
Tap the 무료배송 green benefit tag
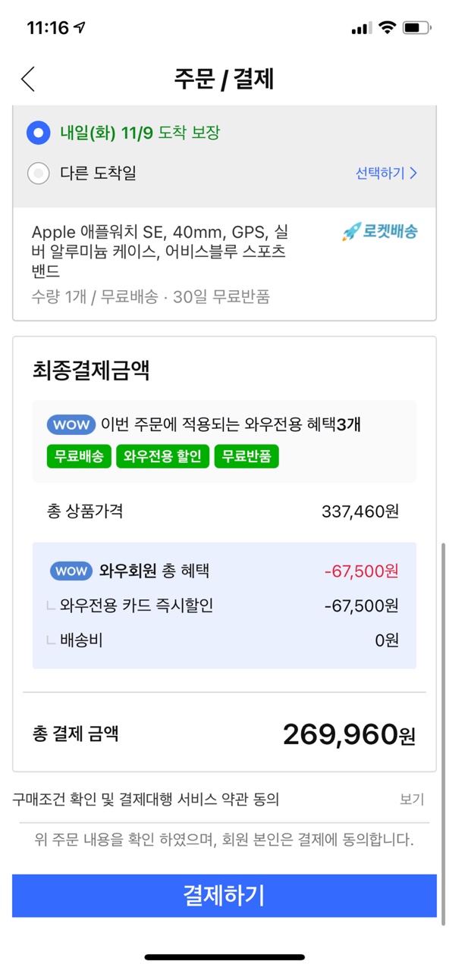point(79,456)
